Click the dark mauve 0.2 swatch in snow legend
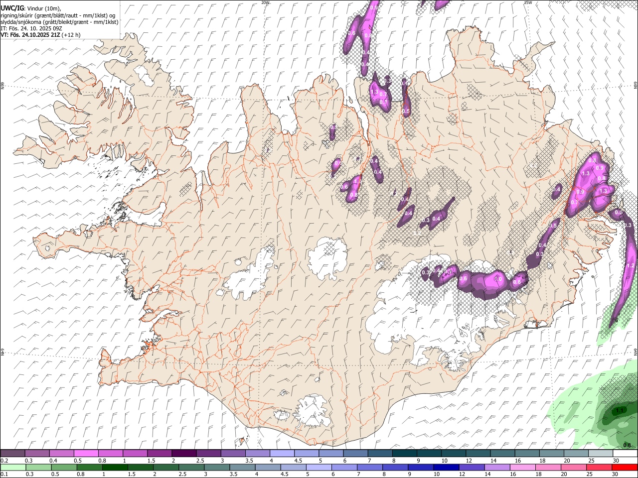Screen dimensions: 638x478 pyautogui.click(x=12, y=454)
